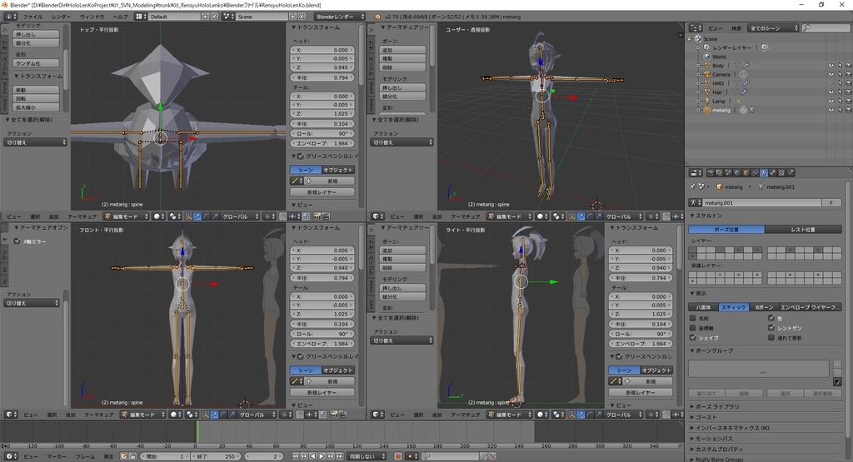Viewport: 853px width, 462px height.
Task: Click 押し出し button in top-left tool shelf
Action: pyautogui.click(x=36, y=34)
